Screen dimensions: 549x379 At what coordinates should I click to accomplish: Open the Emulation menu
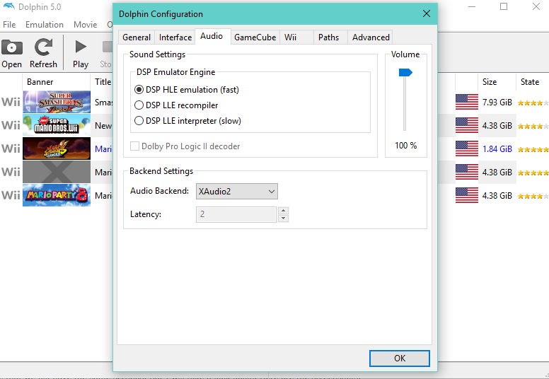coord(45,25)
